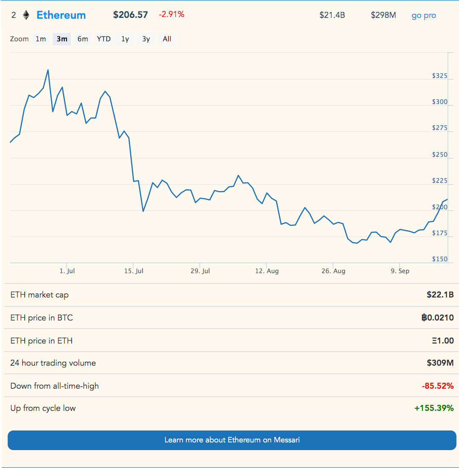459x468 pixels.
Task: Select the 3m zoom range
Action: point(62,39)
